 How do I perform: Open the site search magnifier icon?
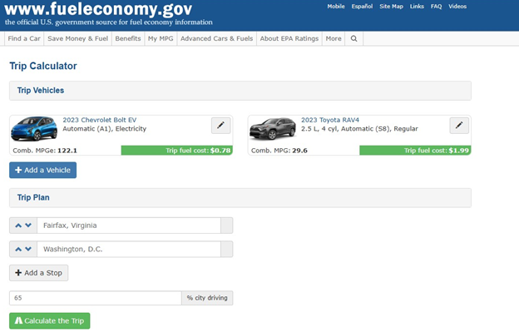(353, 39)
